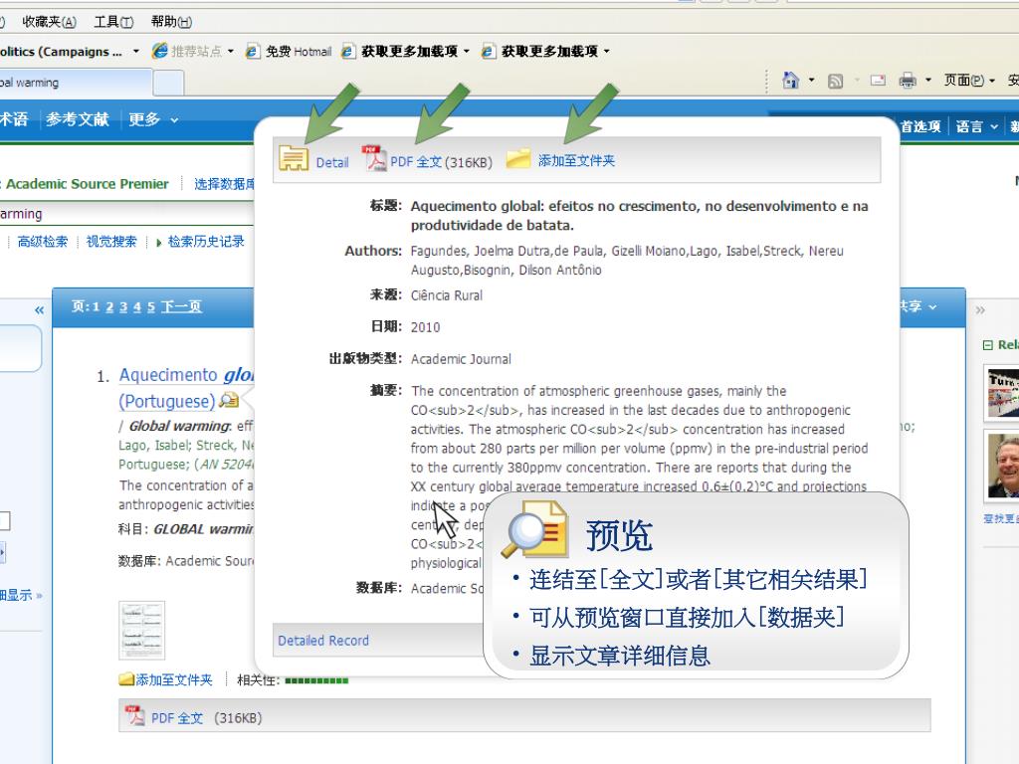Image resolution: width=1019 pixels, height=764 pixels.
Task: Click the PDF icon in preview popup header
Action: point(374,158)
